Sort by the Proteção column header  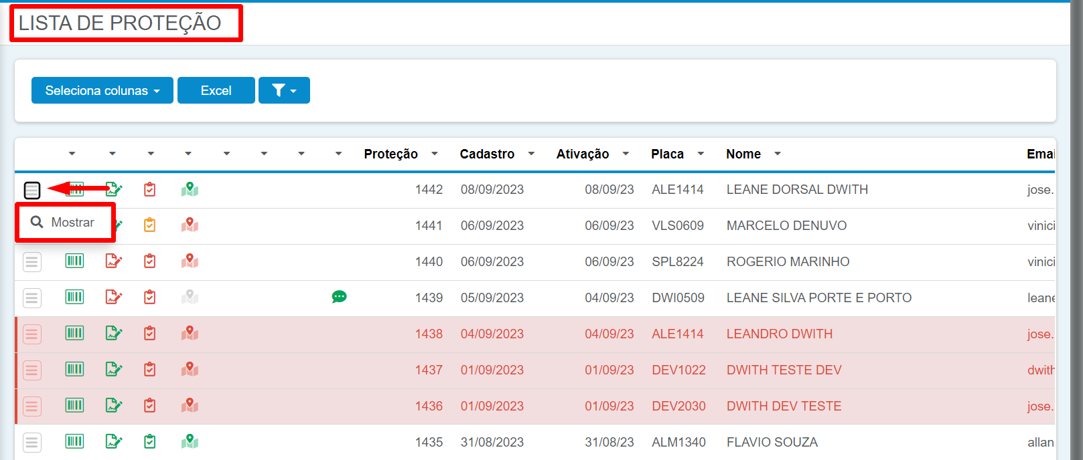(x=391, y=154)
